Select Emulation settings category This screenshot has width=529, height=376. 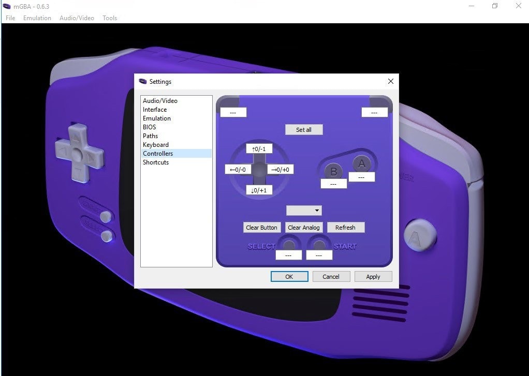(176, 118)
